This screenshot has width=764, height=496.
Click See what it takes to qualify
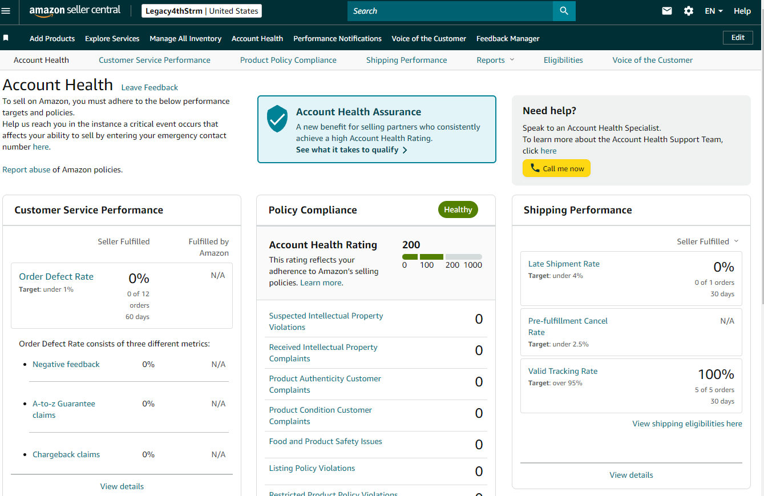coord(351,150)
